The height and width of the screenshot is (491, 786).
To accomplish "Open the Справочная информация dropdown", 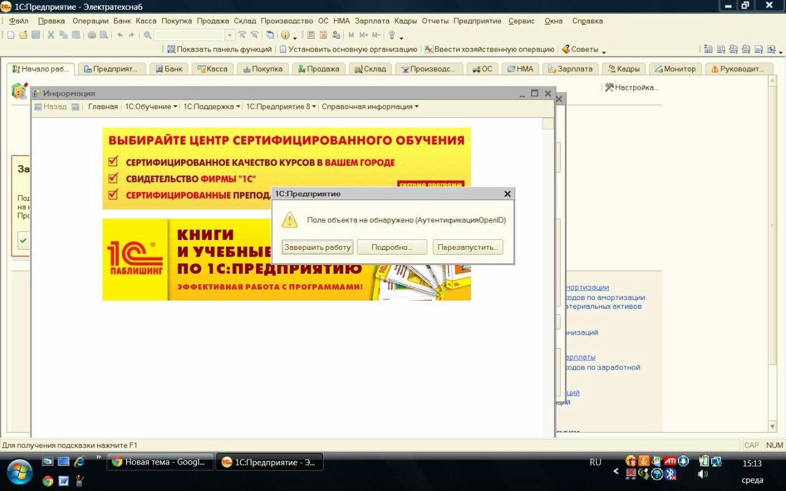I will pos(370,106).
